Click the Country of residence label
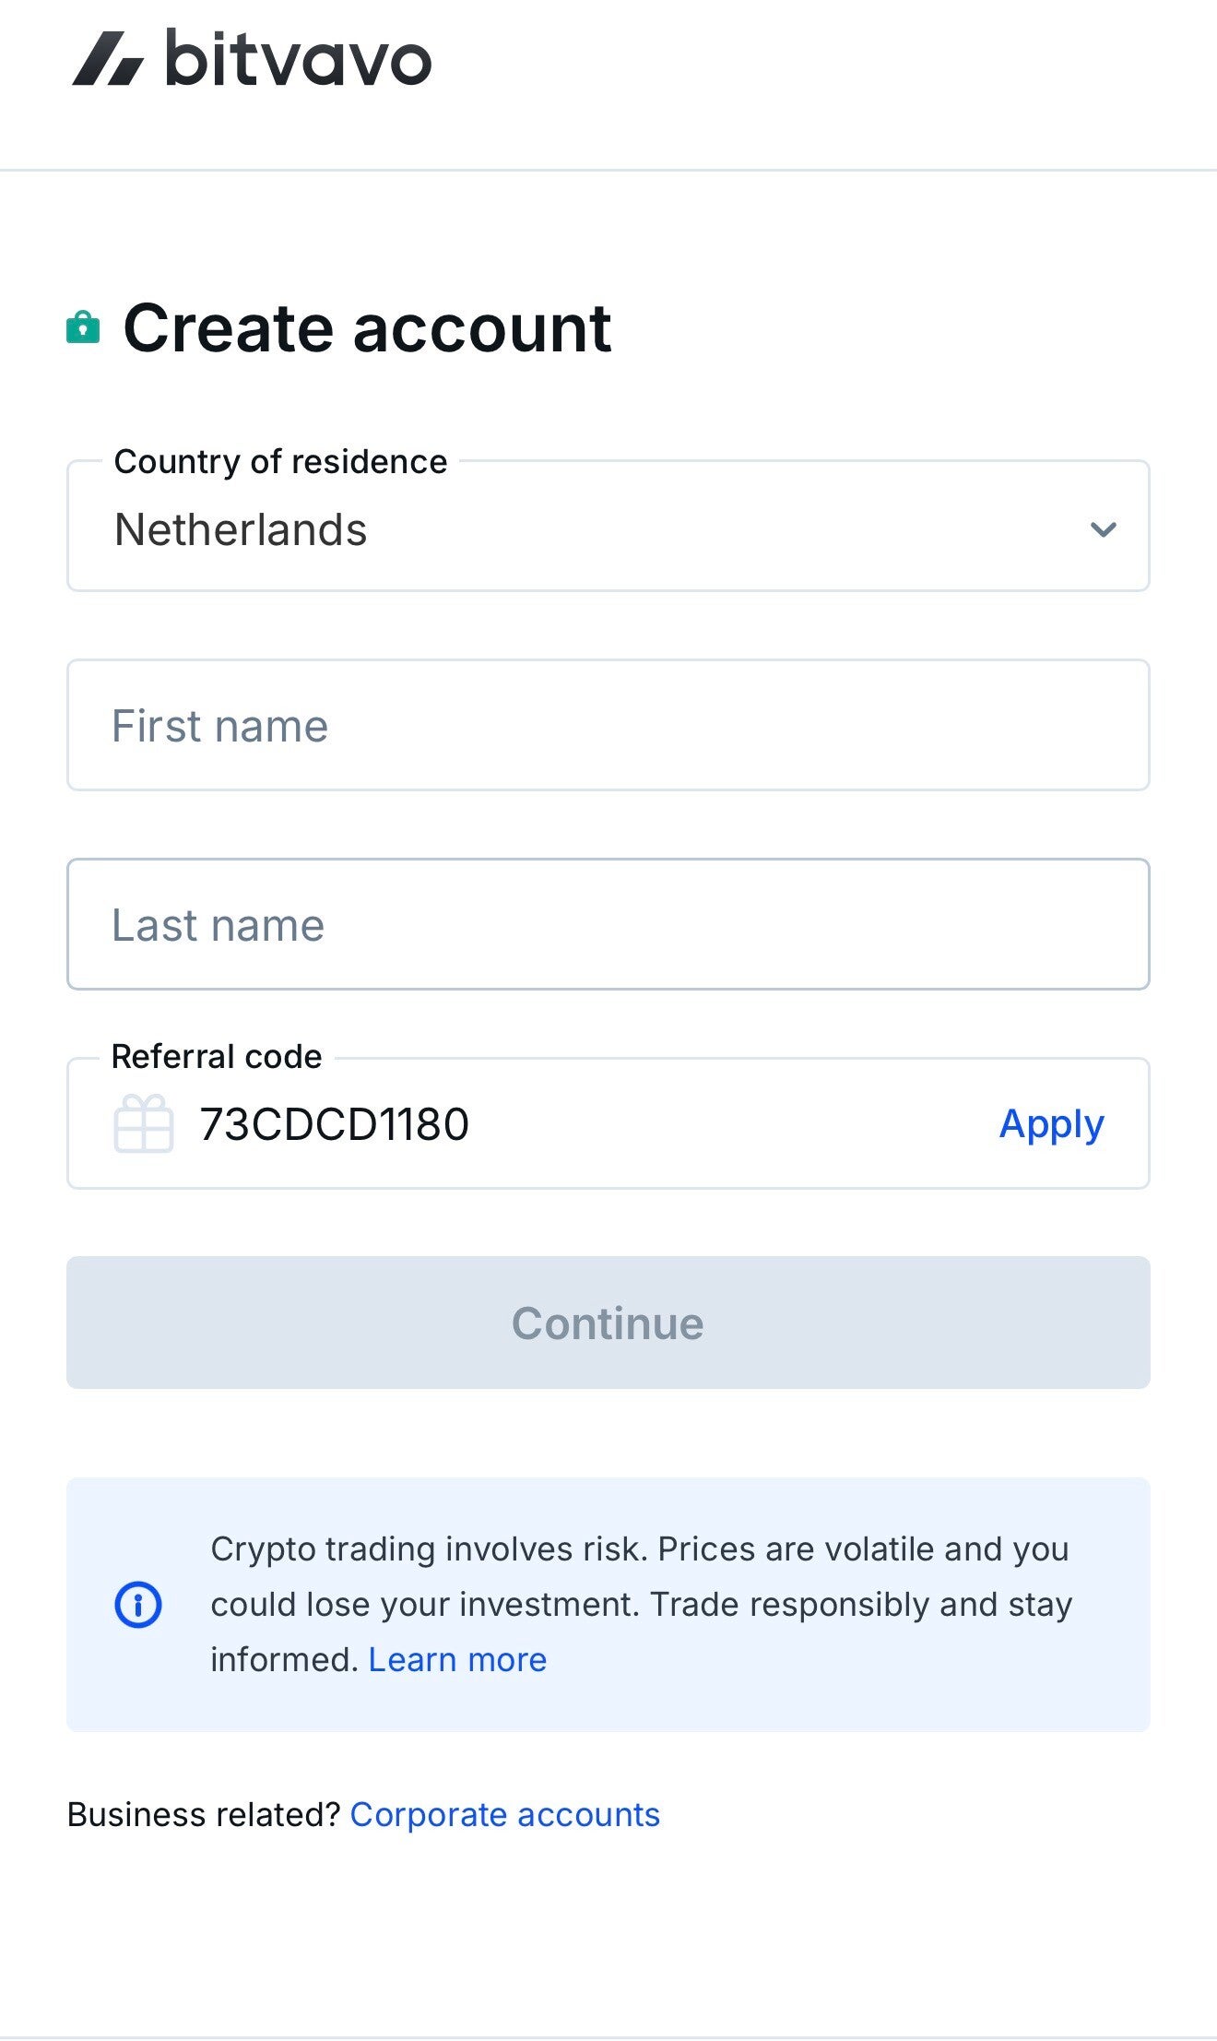Screen dimensions: 1217x2041 pyautogui.click(x=280, y=461)
